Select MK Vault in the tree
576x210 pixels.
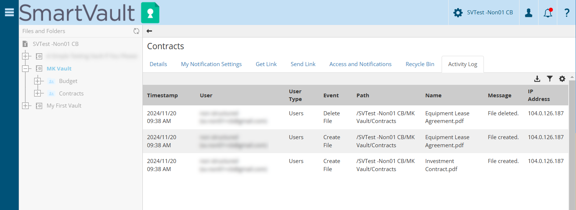[59, 69]
